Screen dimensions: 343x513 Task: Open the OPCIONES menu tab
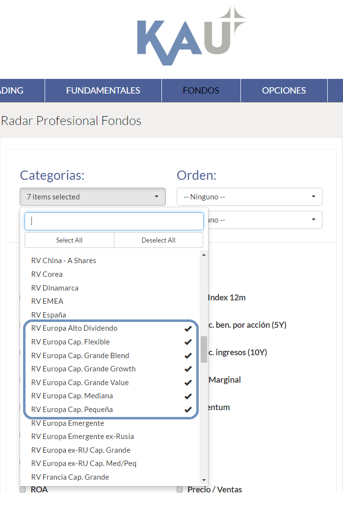[x=284, y=91]
